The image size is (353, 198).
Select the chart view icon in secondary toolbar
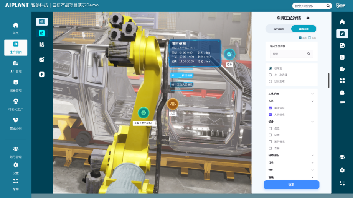click(42, 21)
